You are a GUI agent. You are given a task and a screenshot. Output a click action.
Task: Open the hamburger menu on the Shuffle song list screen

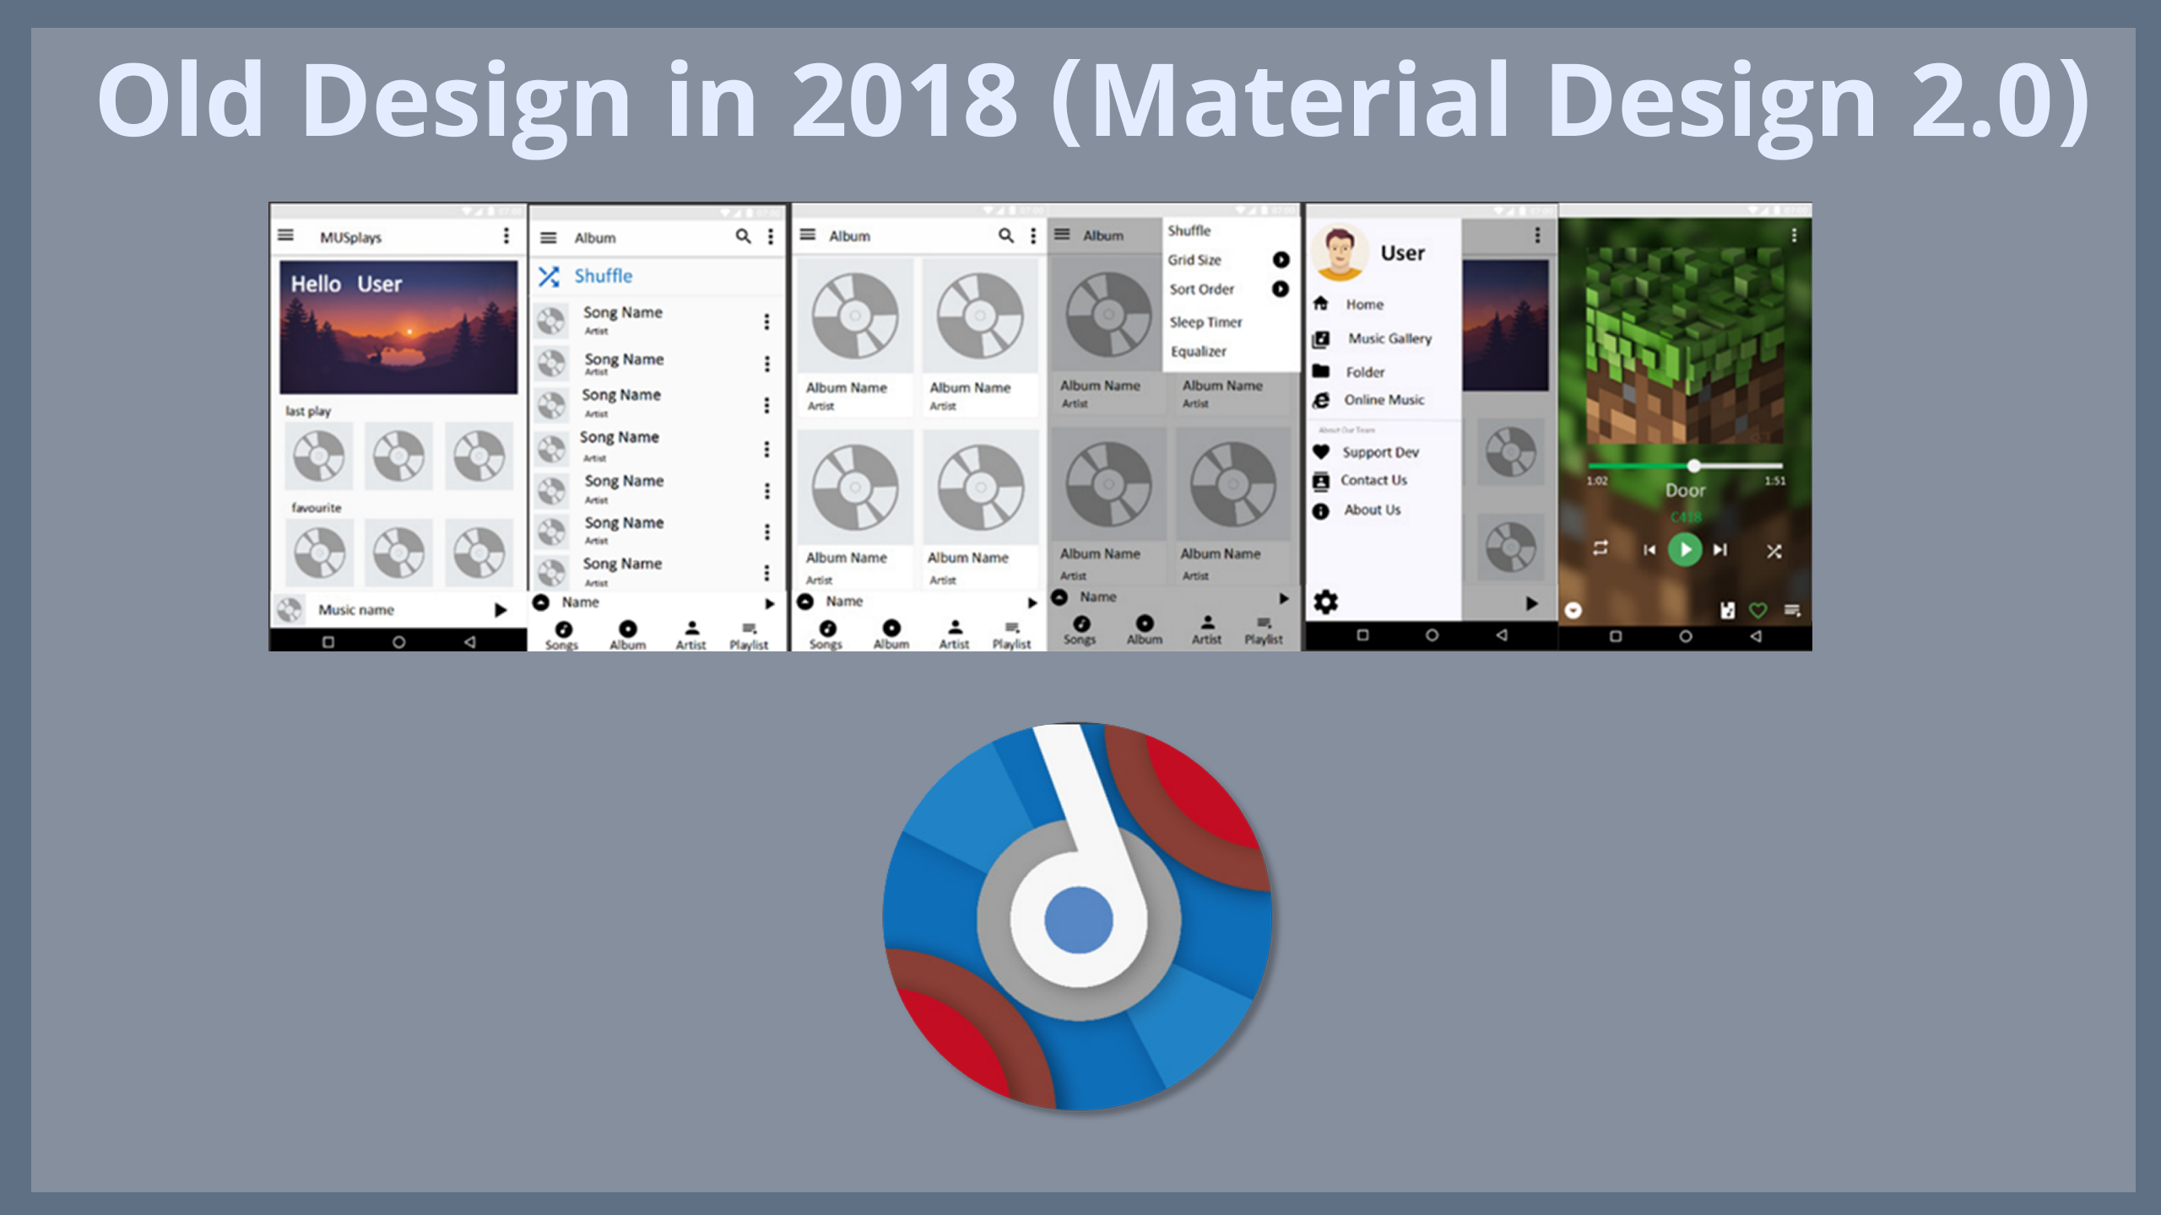549,238
